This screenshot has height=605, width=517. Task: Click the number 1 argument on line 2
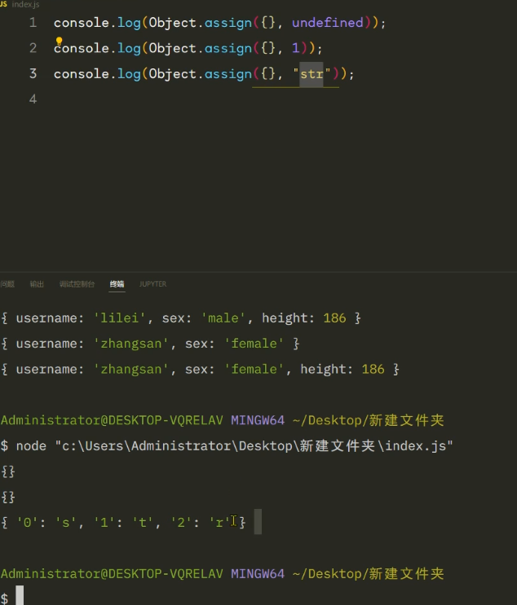click(295, 49)
